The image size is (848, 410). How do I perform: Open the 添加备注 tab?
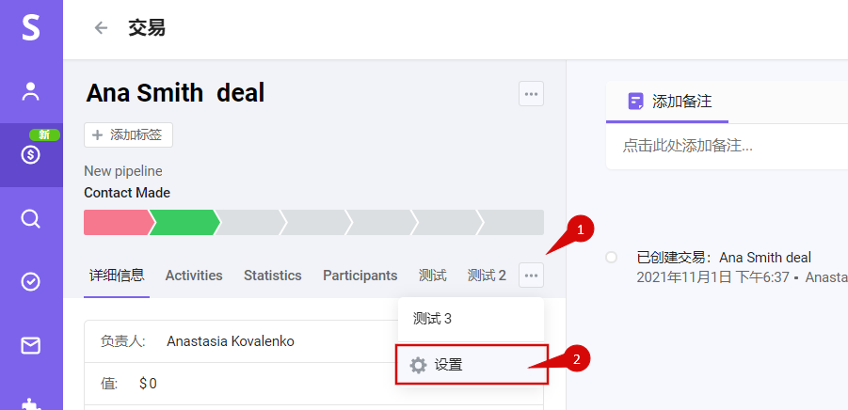click(667, 102)
